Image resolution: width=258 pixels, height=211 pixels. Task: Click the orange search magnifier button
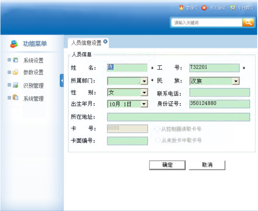coord(248,22)
